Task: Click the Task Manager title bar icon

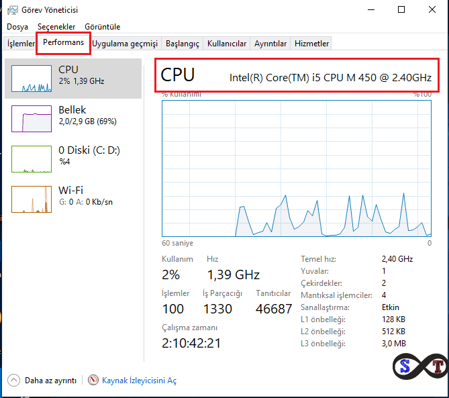Action: click(12, 9)
